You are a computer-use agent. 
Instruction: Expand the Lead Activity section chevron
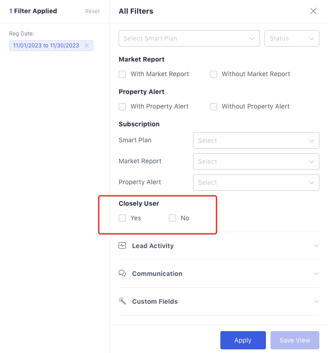tap(317, 246)
